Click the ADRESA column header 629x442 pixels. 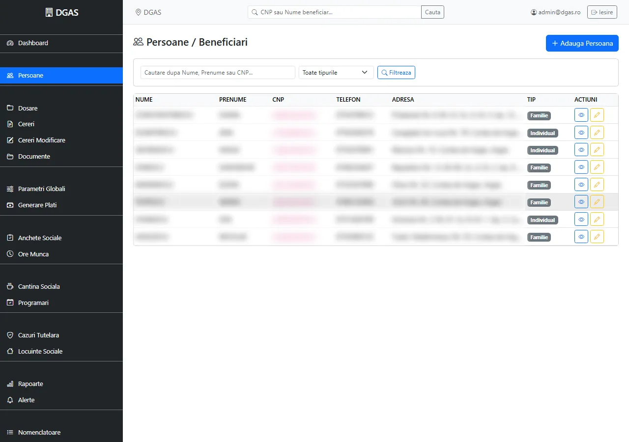[x=403, y=100]
